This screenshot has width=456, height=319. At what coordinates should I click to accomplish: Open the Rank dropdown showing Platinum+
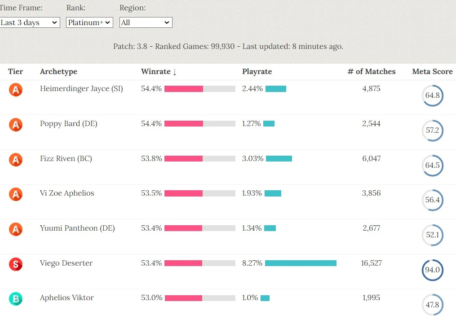tap(89, 22)
